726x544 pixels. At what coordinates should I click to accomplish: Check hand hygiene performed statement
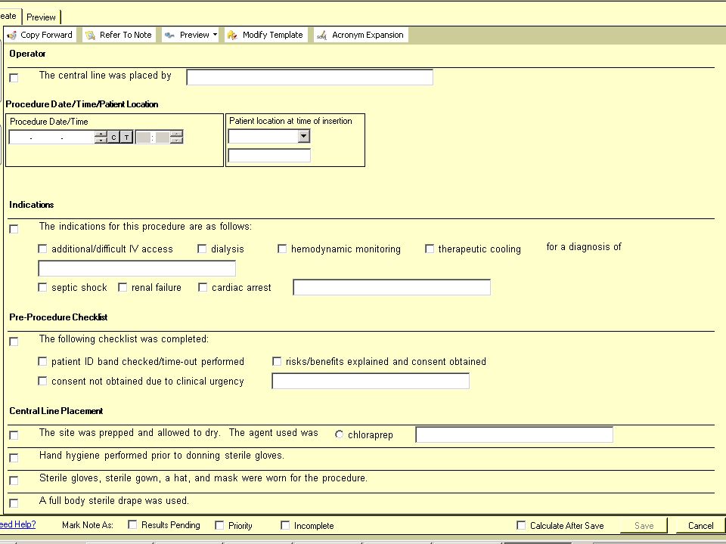click(x=14, y=458)
